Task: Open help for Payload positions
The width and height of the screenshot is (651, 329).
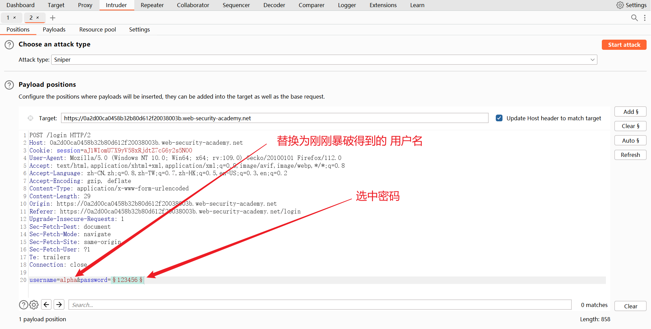Action: [x=9, y=85]
